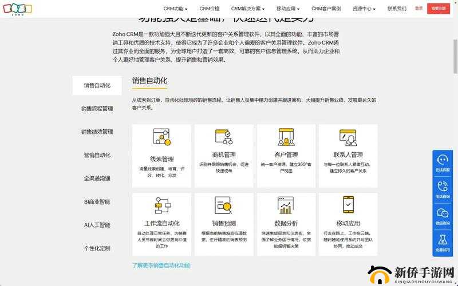458x286 pixels.
Task: Click the 商机管理 card title
Action: pyautogui.click(x=224, y=154)
